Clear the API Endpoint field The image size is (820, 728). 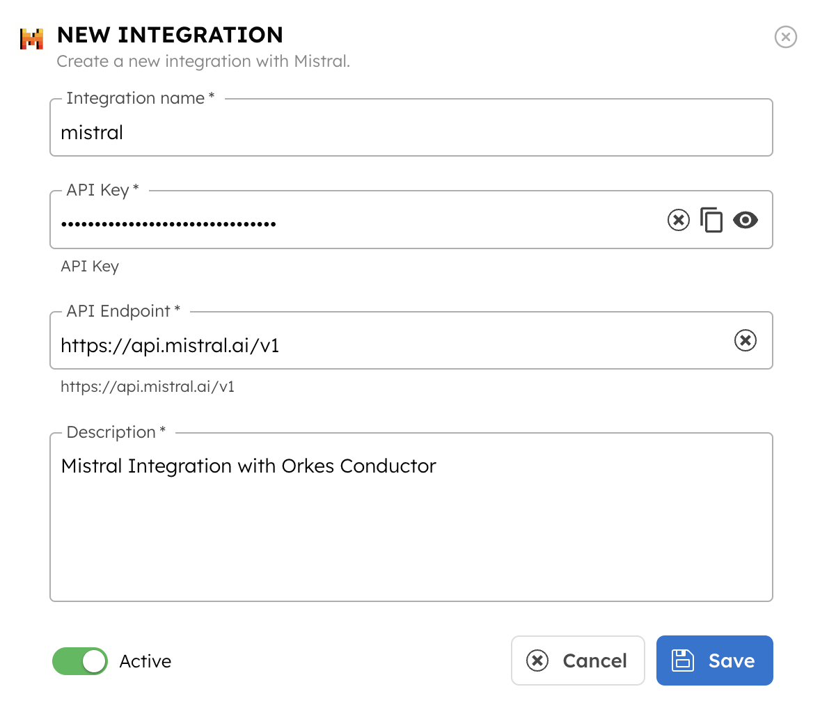point(746,340)
